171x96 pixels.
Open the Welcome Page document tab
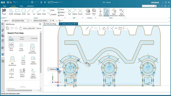coord(50,24)
